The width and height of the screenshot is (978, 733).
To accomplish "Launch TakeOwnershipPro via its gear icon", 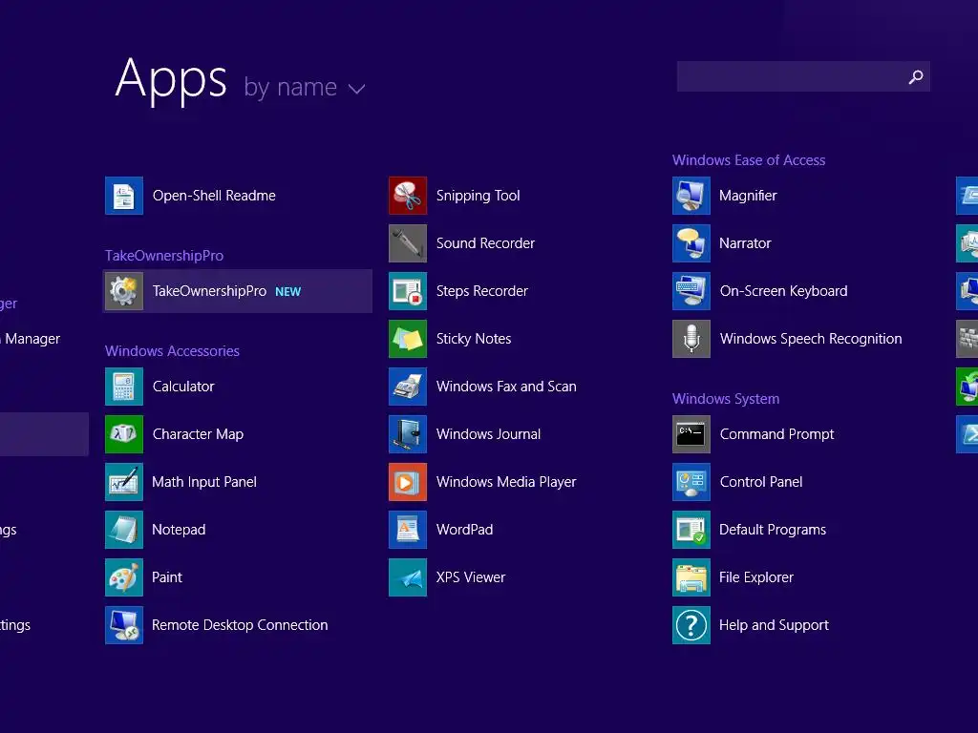I will point(123,291).
